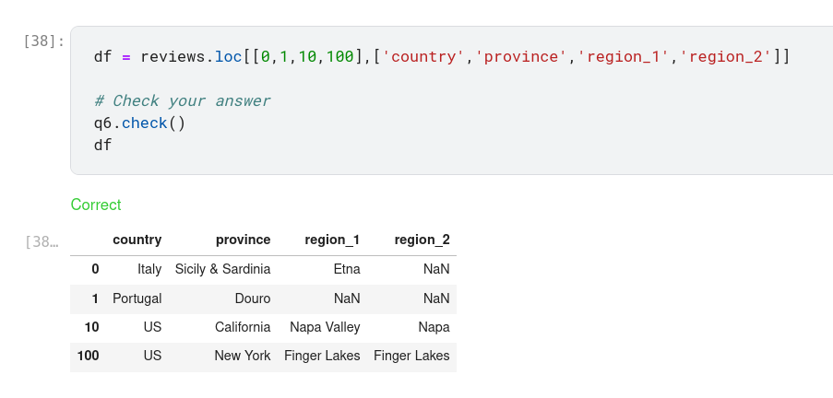The width and height of the screenshot is (833, 398).
Task: Click row index 0 in the table
Action: [95, 269]
